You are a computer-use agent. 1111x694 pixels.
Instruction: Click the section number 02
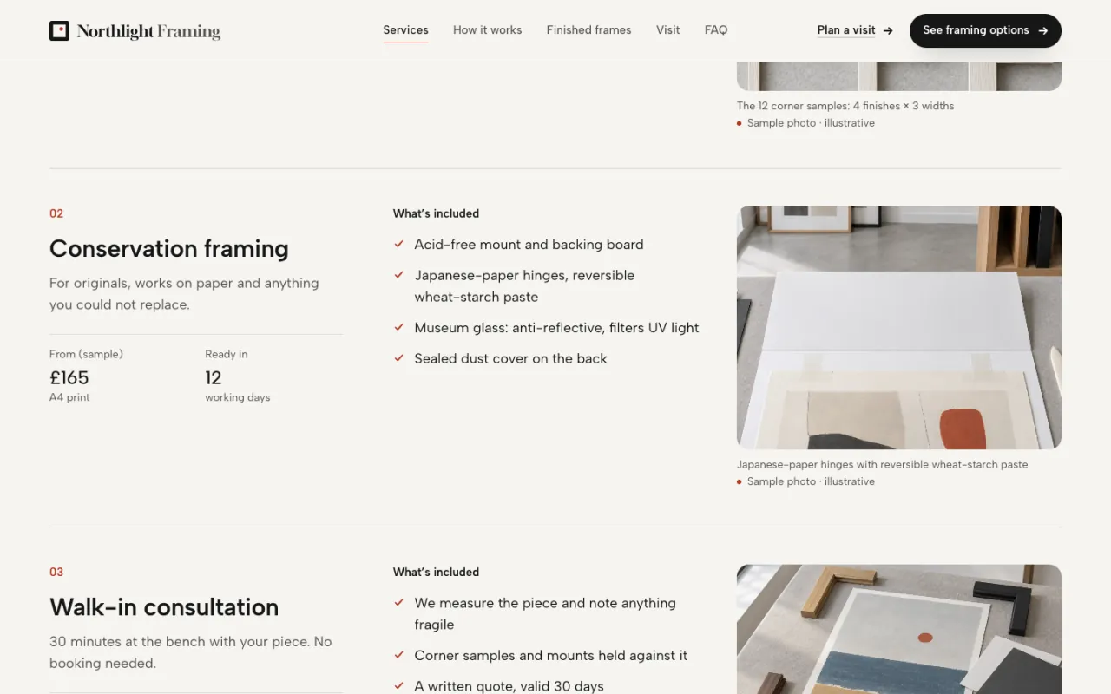56,213
